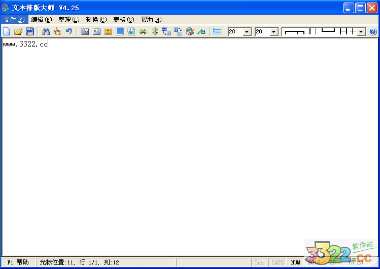Click the text www.3322.cc in editor

[25, 44]
